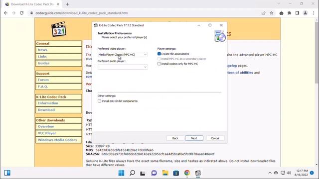Open the Download sidebar link
The image size is (319, 179).
coord(59,110)
